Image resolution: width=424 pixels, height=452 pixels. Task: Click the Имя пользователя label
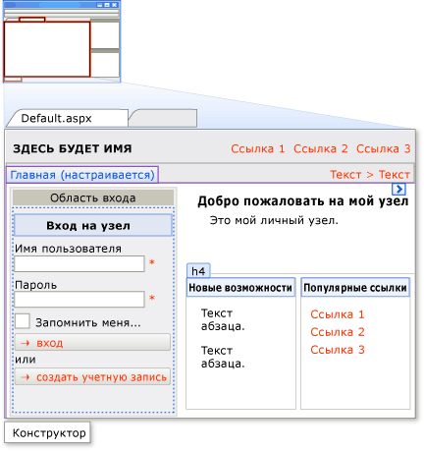pos(68,249)
